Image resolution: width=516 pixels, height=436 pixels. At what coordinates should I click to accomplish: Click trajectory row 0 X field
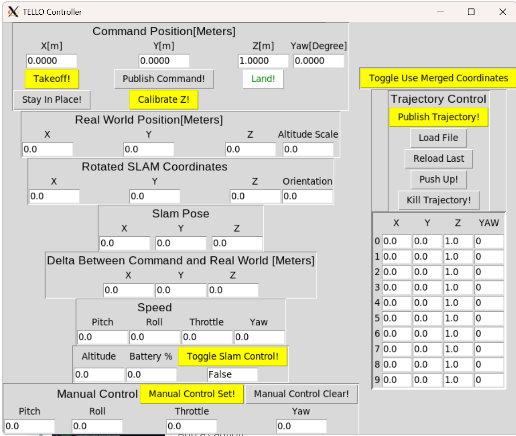(396, 241)
